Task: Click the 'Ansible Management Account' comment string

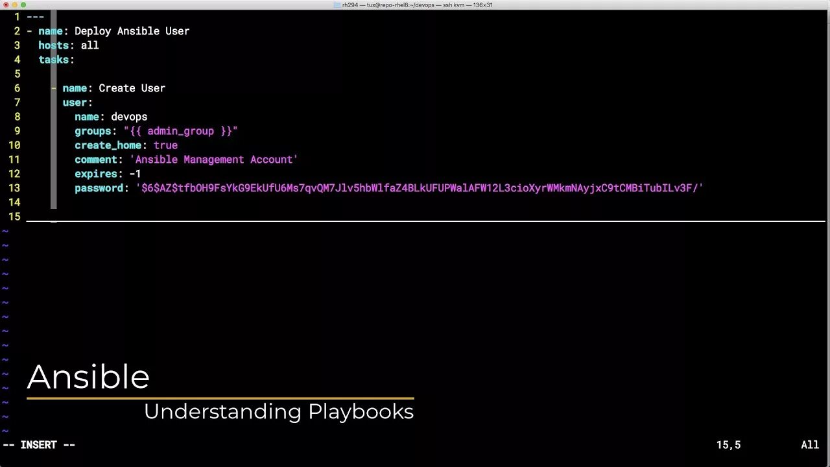Action: [x=214, y=160]
